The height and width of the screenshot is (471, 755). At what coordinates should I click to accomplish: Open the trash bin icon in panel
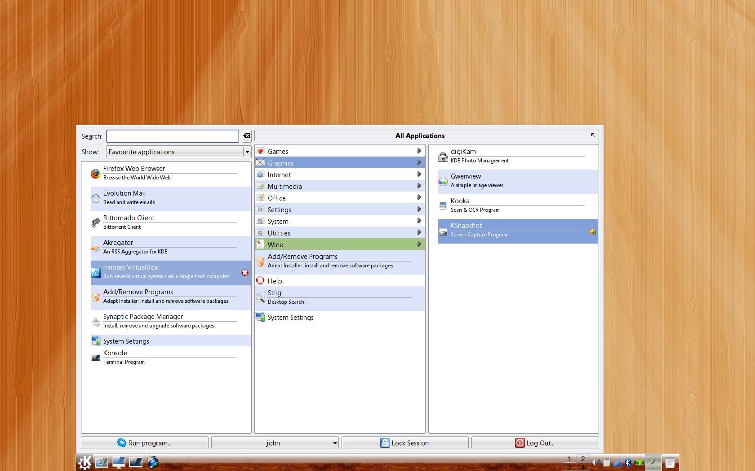[670, 462]
